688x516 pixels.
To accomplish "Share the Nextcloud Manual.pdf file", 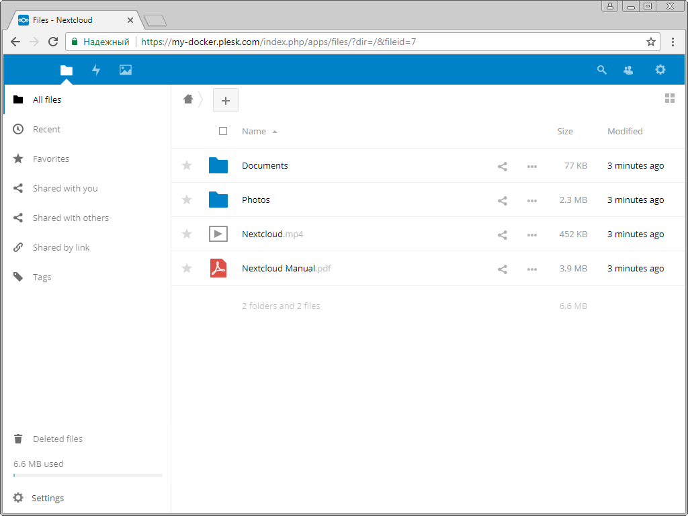I will point(503,269).
